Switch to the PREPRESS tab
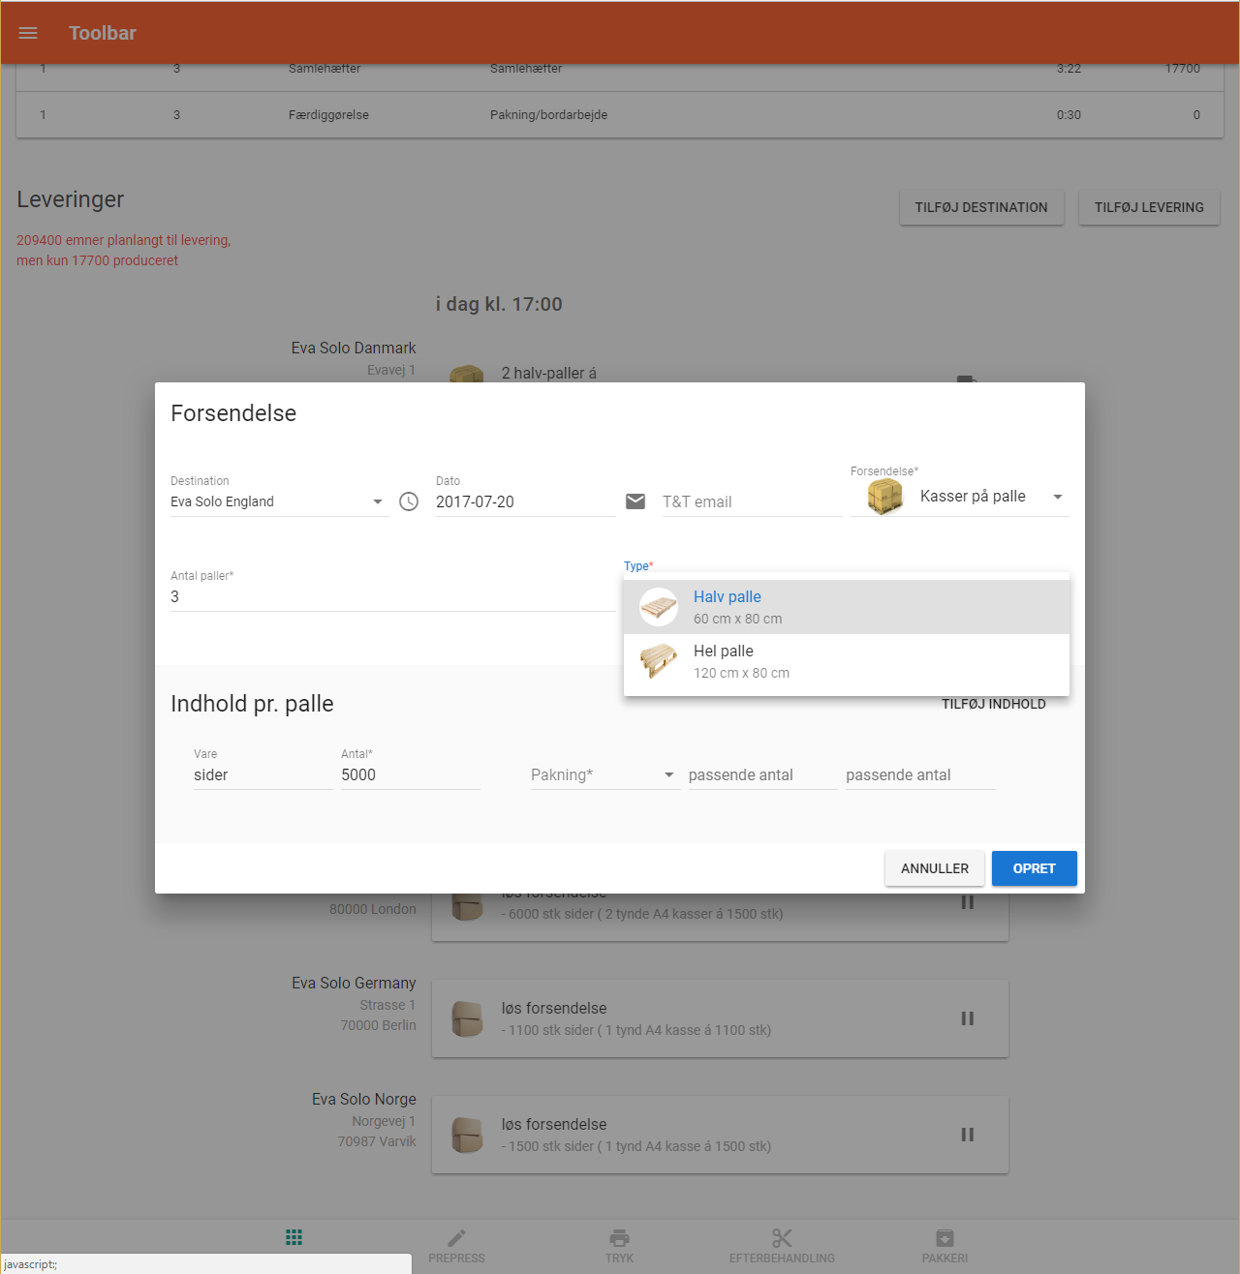 [x=456, y=1246]
